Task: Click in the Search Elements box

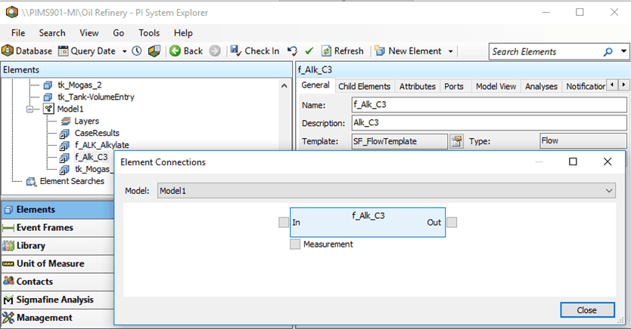Action: 546,52
